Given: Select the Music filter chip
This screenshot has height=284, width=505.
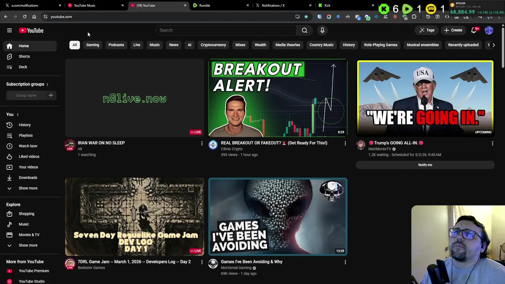Looking at the screenshot, I should [x=154, y=45].
